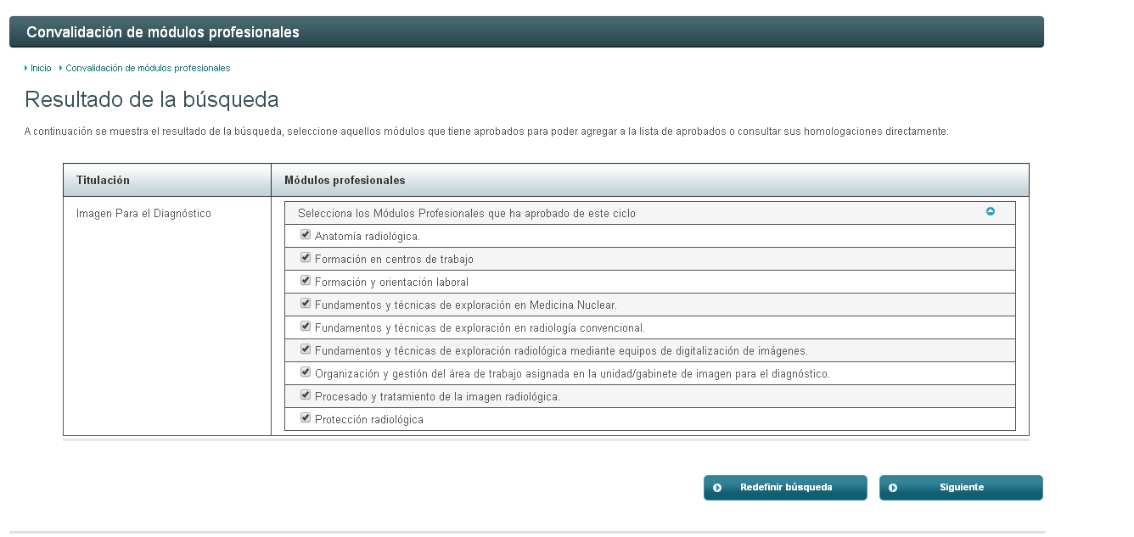The height and width of the screenshot is (537, 1134).
Task: Uncheck Fundamentos en Medicina Nuclear checkbox
Action: 306,304
